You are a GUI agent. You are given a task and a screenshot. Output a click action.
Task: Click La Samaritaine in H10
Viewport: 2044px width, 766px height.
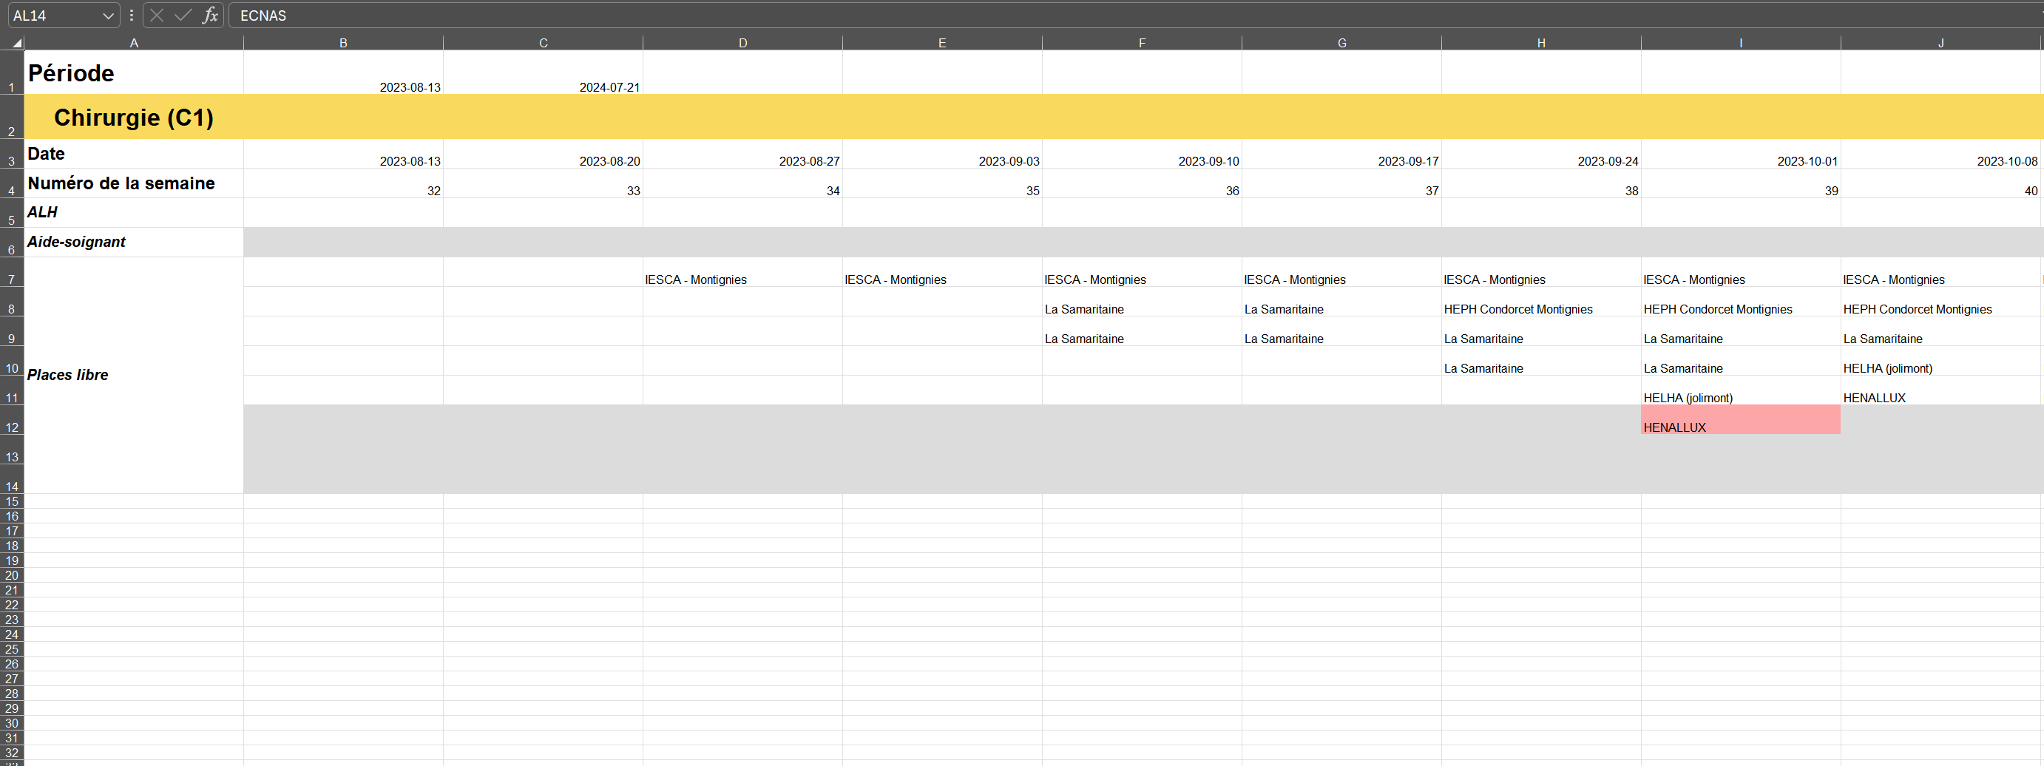pyautogui.click(x=1541, y=361)
